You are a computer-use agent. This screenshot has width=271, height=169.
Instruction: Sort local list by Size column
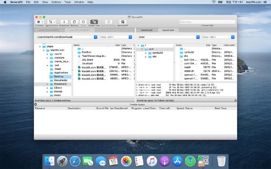click(x=114, y=45)
